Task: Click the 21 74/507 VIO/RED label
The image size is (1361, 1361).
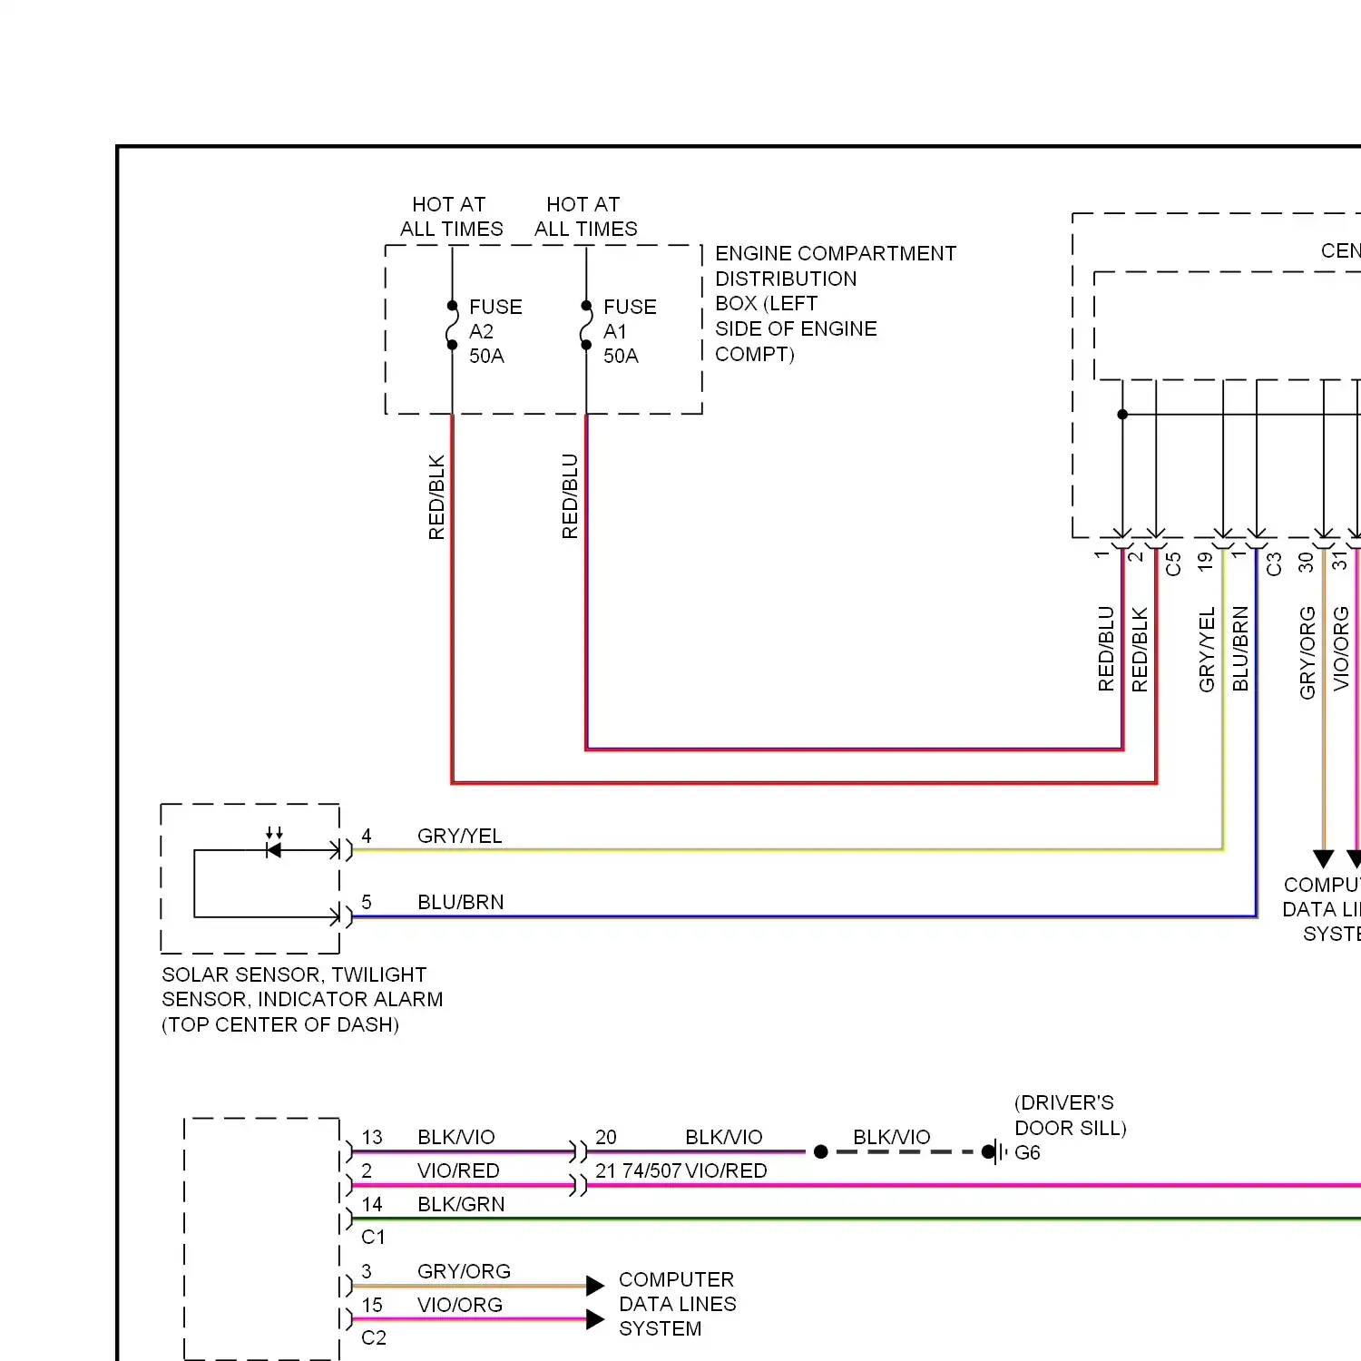Action: (680, 1170)
